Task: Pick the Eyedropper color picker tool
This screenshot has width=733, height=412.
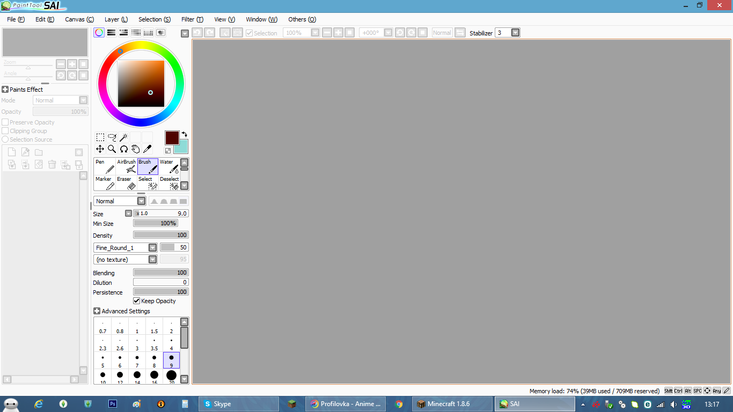Action: click(x=147, y=149)
